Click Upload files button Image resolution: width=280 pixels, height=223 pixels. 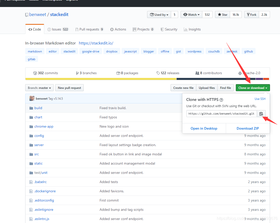tap(207, 88)
